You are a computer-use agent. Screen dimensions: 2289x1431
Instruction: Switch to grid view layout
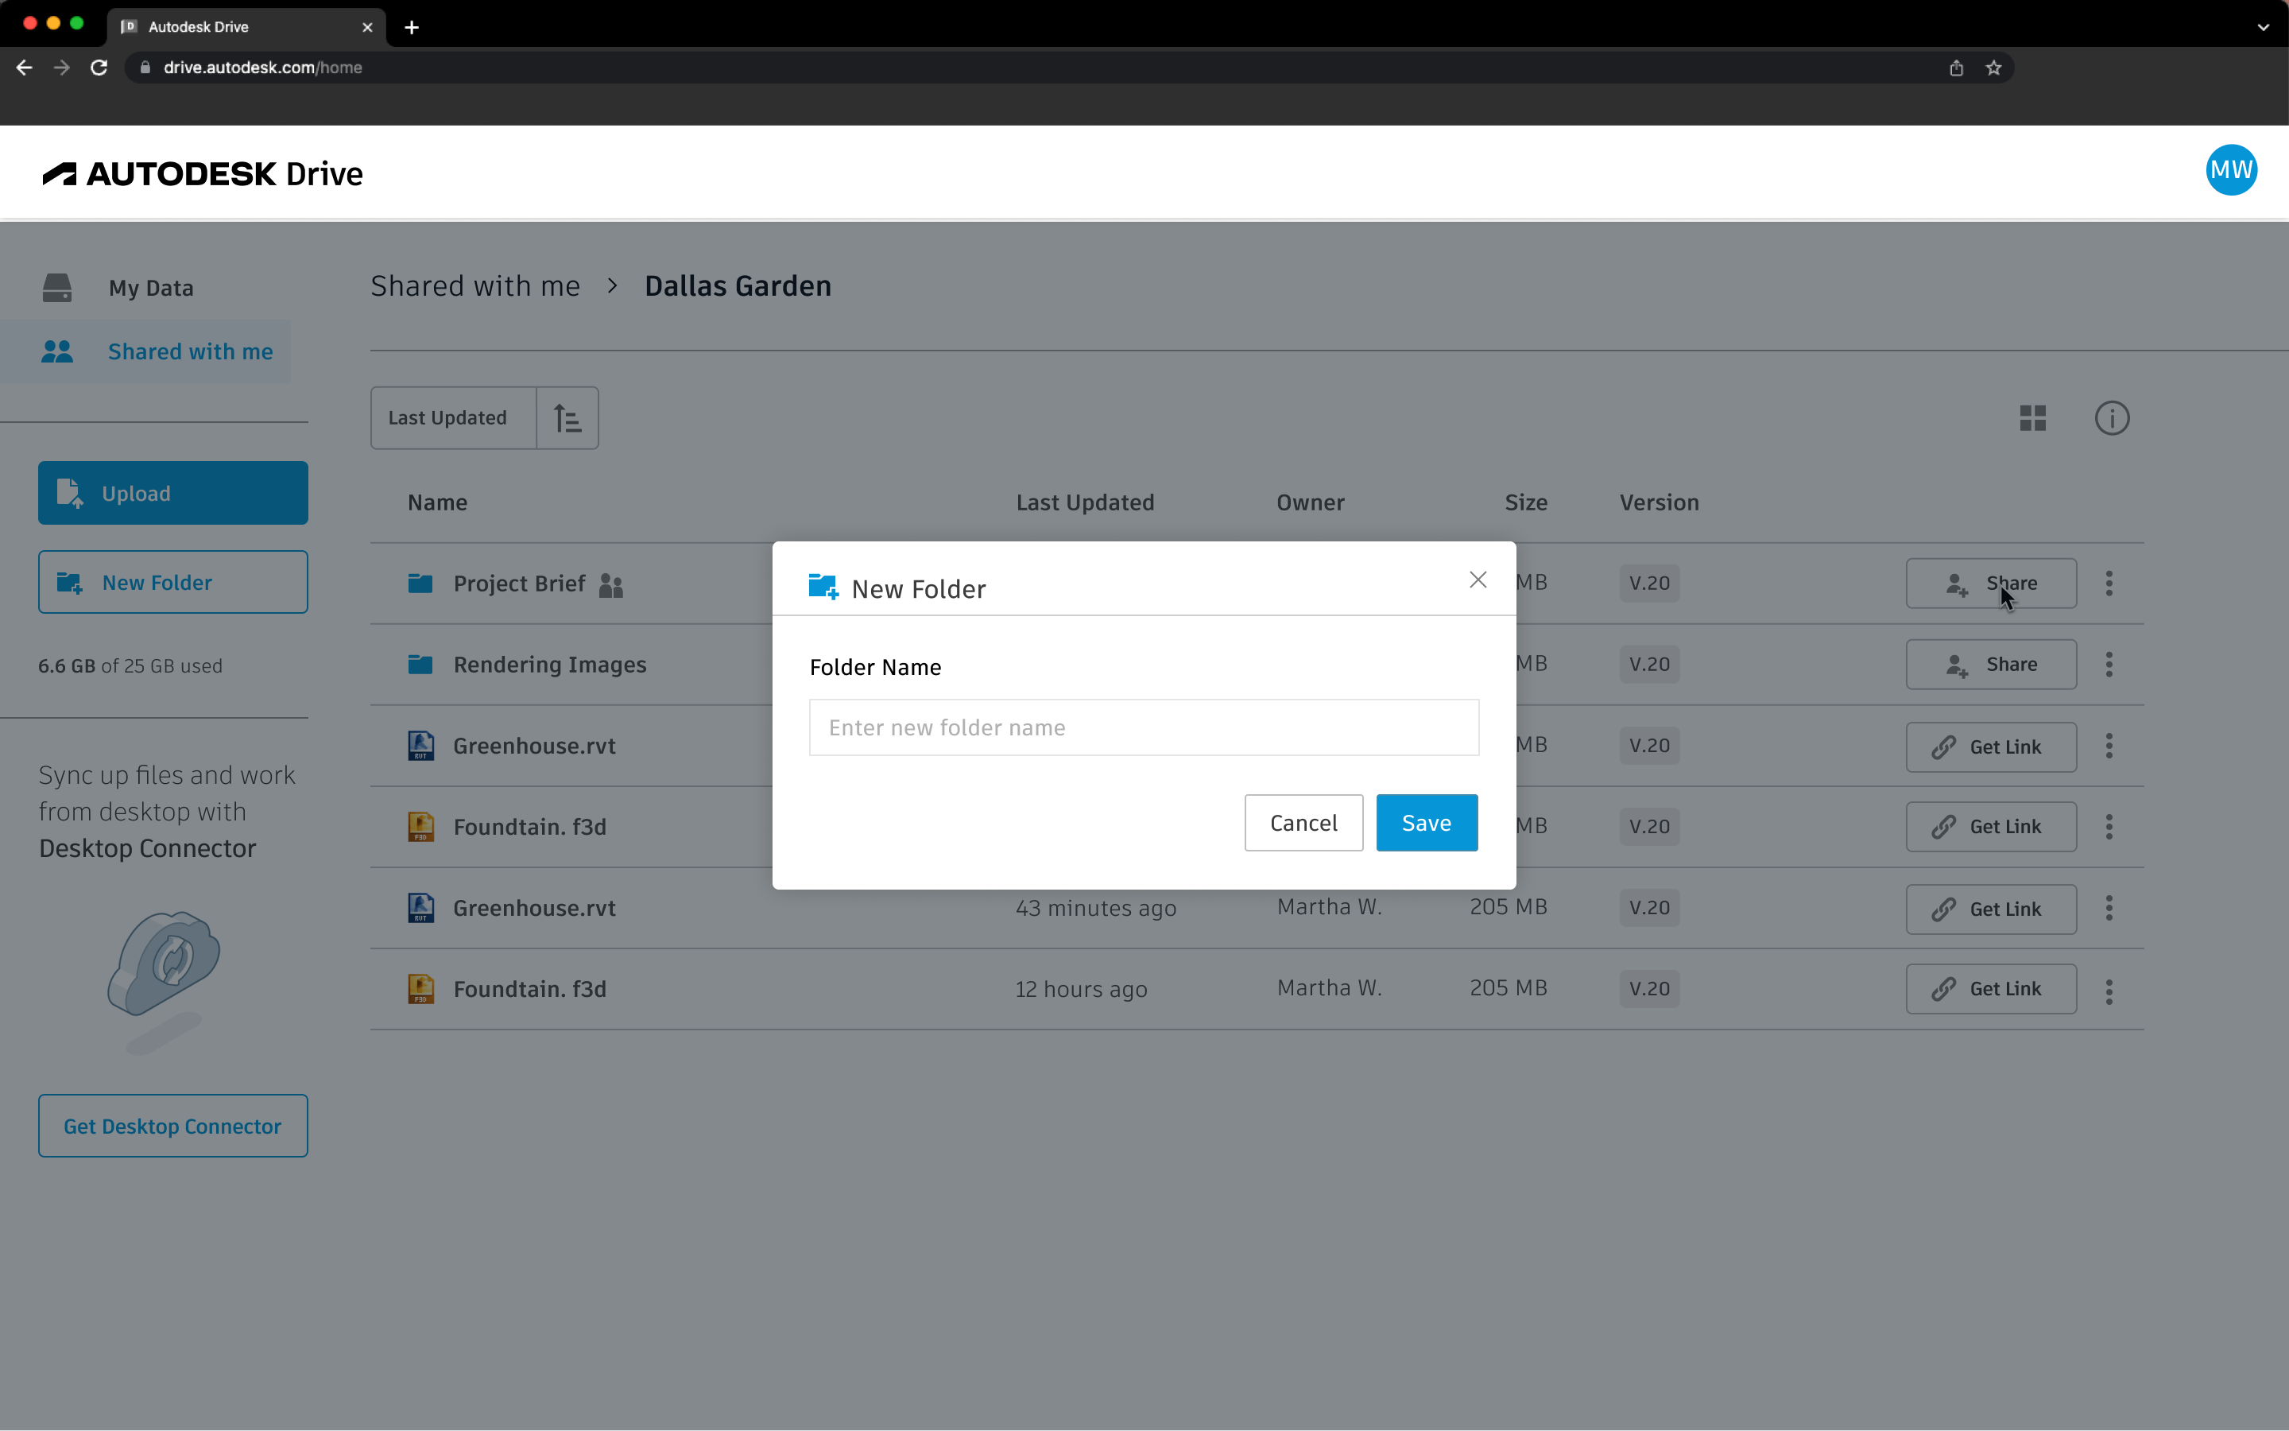pyautogui.click(x=2031, y=417)
